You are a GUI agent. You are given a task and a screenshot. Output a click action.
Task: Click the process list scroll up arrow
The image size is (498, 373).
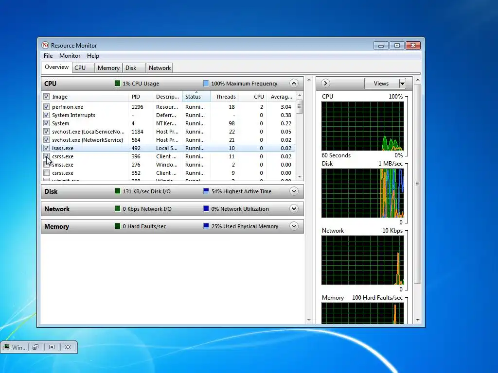[299, 96]
